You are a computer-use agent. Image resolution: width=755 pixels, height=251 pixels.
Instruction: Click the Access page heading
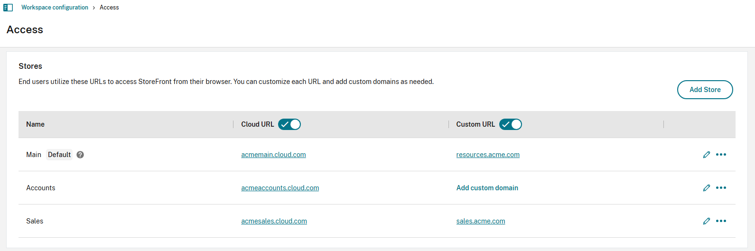click(x=25, y=29)
